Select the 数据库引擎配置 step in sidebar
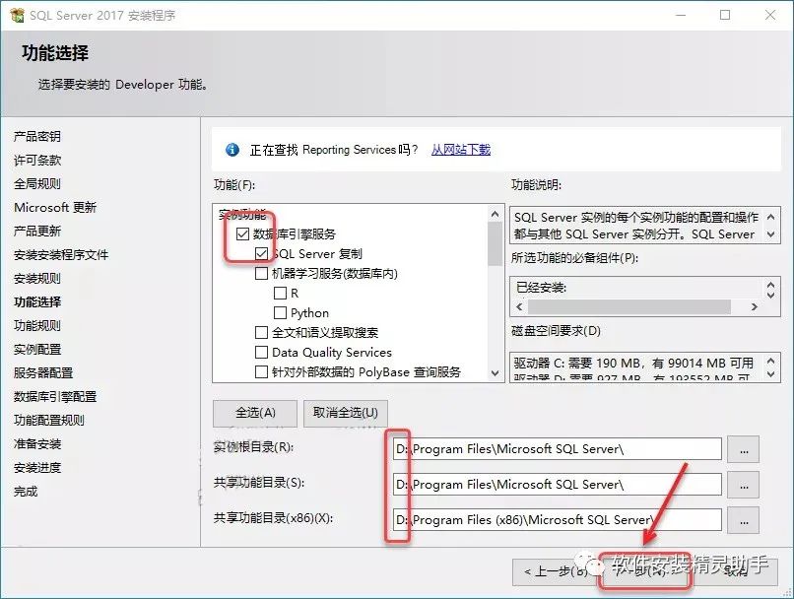794x599 pixels. pos(55,397)
